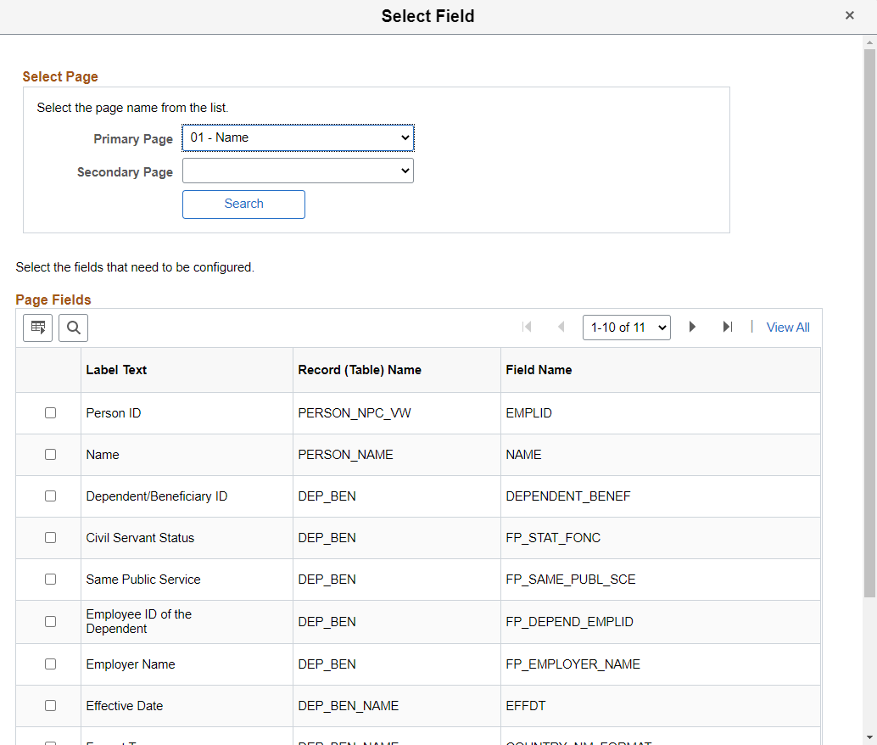Click the Record (Table) Name column header
Image resolution: width=877 pixels, height=745 pixels.
(x=360, y=370)
